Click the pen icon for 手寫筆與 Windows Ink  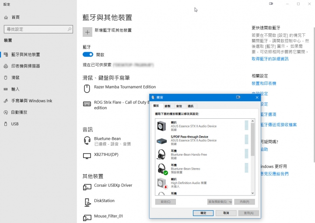point(6,101)
